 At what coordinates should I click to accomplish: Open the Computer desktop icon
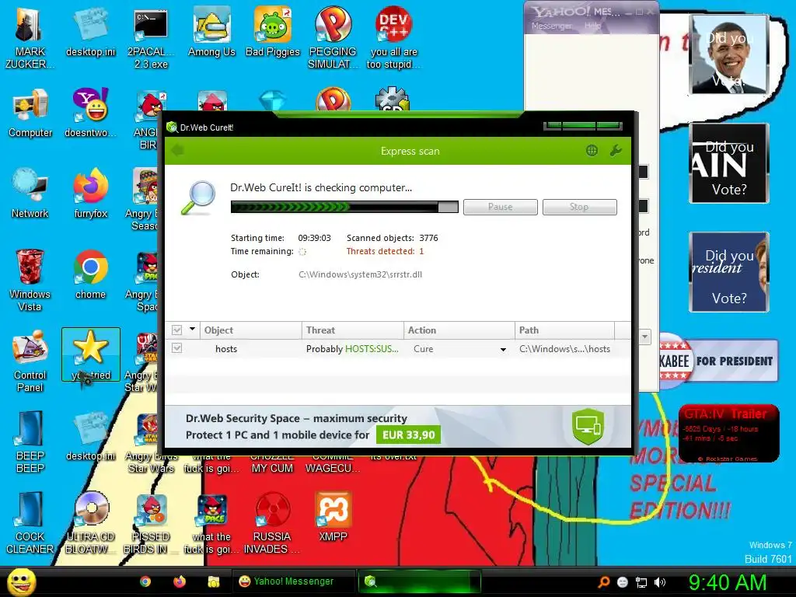30,113
